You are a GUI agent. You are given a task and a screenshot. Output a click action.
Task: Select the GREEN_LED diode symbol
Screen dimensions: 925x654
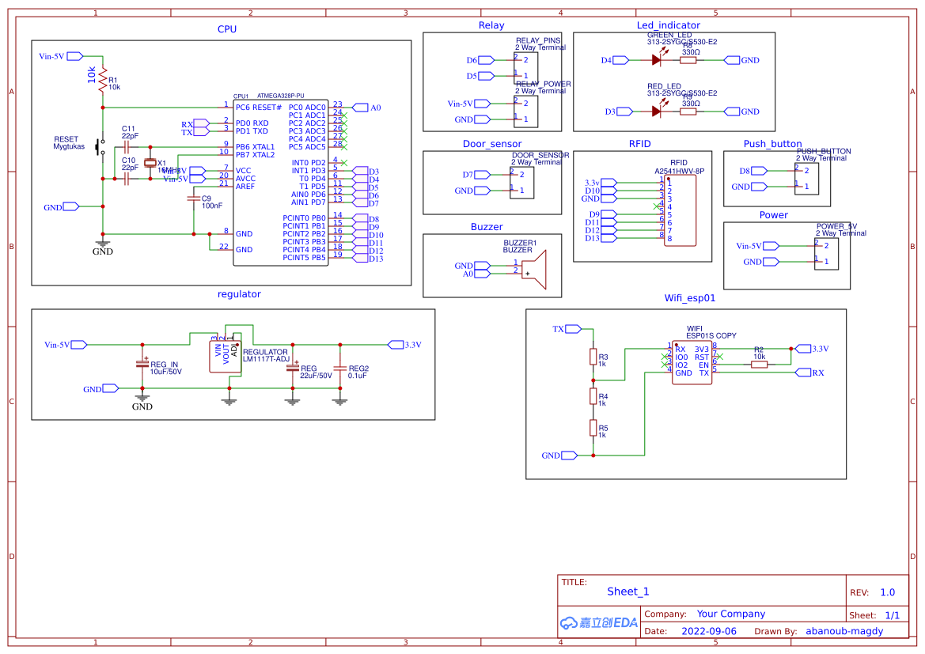point(654,59)
